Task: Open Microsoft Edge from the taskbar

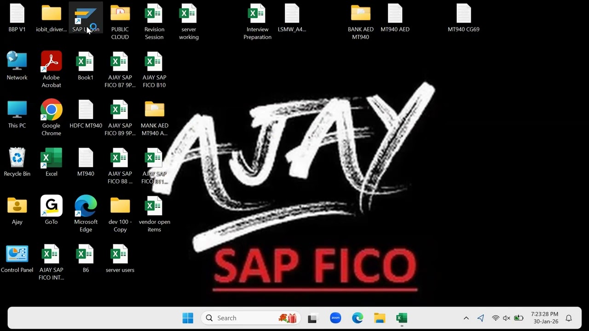Action: pyautogui.click(x=358, y=318)
